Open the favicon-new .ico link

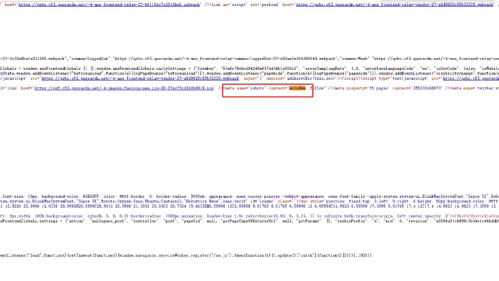[124, 89]
